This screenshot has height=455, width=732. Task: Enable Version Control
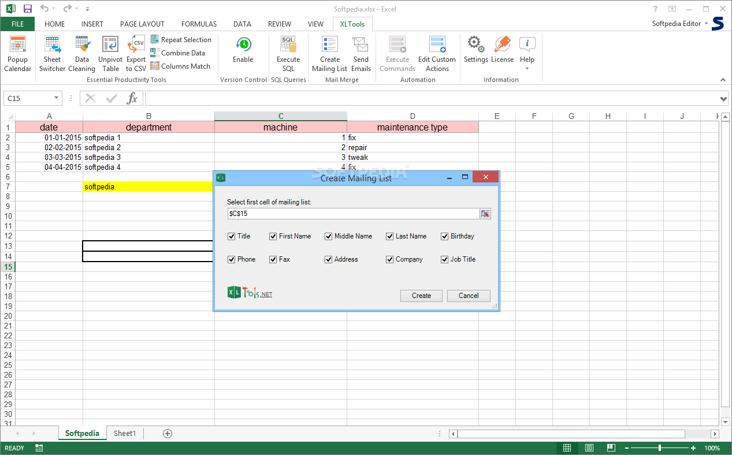[x=243, y=50]
